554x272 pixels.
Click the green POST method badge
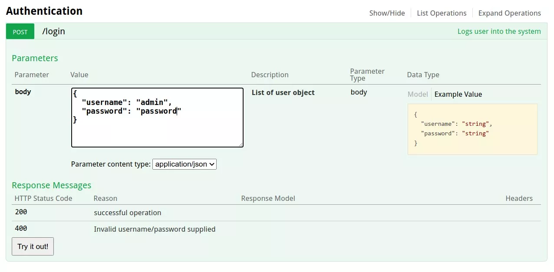pyautogui.click(x=20, y=31)
